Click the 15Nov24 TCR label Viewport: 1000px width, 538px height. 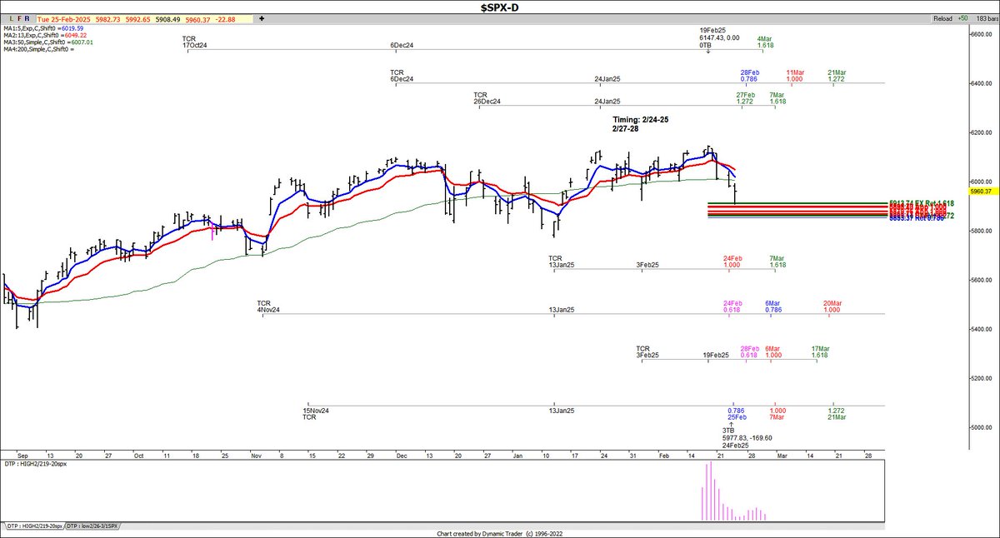click(314, 413)
